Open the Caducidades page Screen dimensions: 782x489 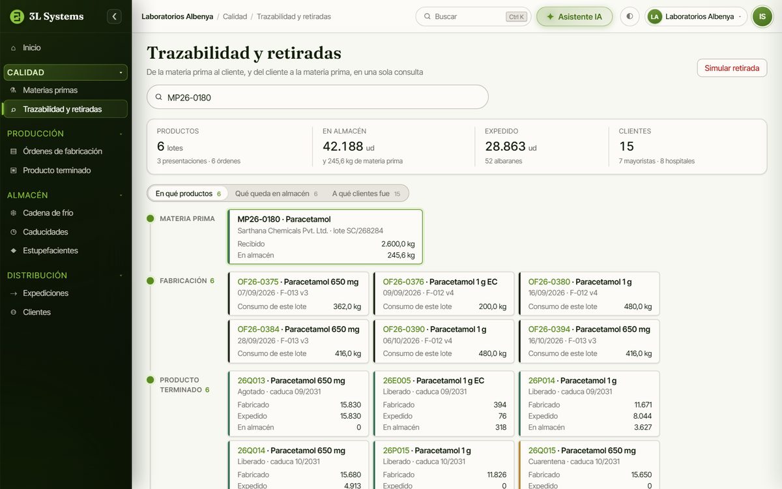pyautogui.click(x=65, y=231)
